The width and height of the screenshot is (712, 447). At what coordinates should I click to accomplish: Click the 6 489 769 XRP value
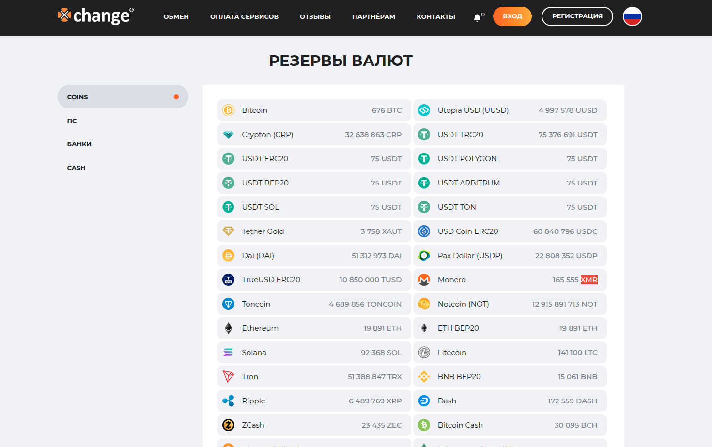(375, 401)
